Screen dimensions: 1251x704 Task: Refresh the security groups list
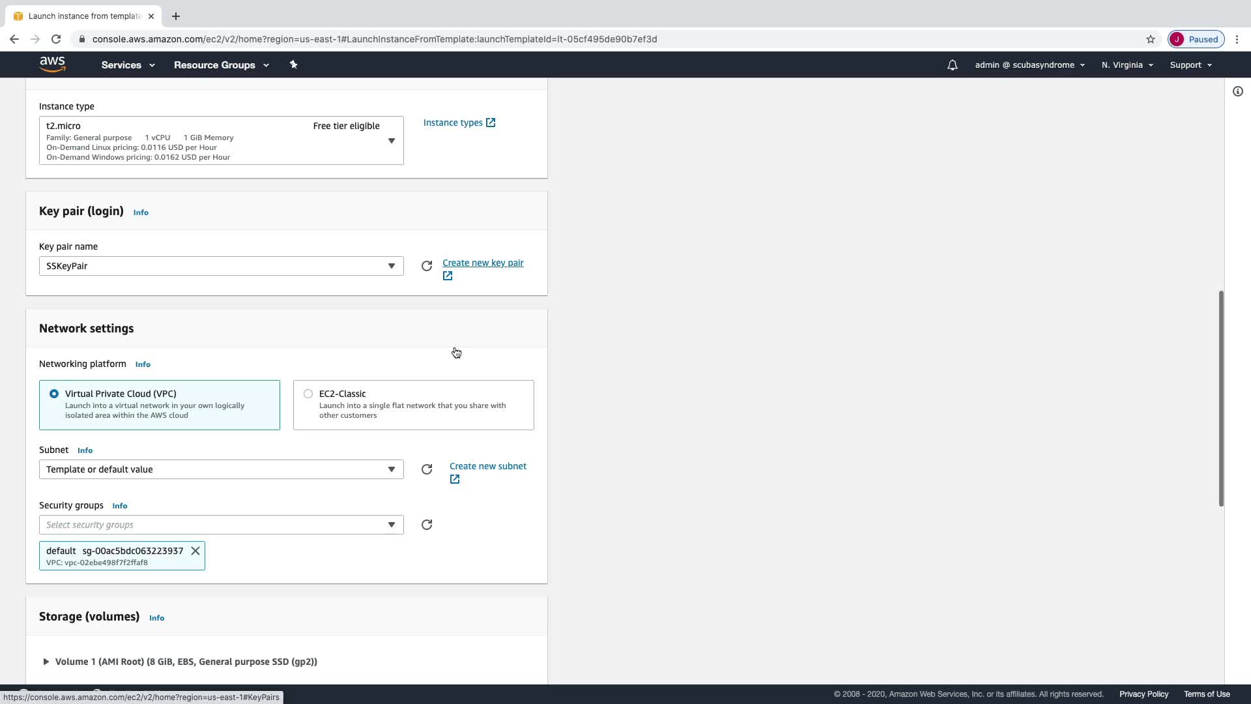click(427, 525)
